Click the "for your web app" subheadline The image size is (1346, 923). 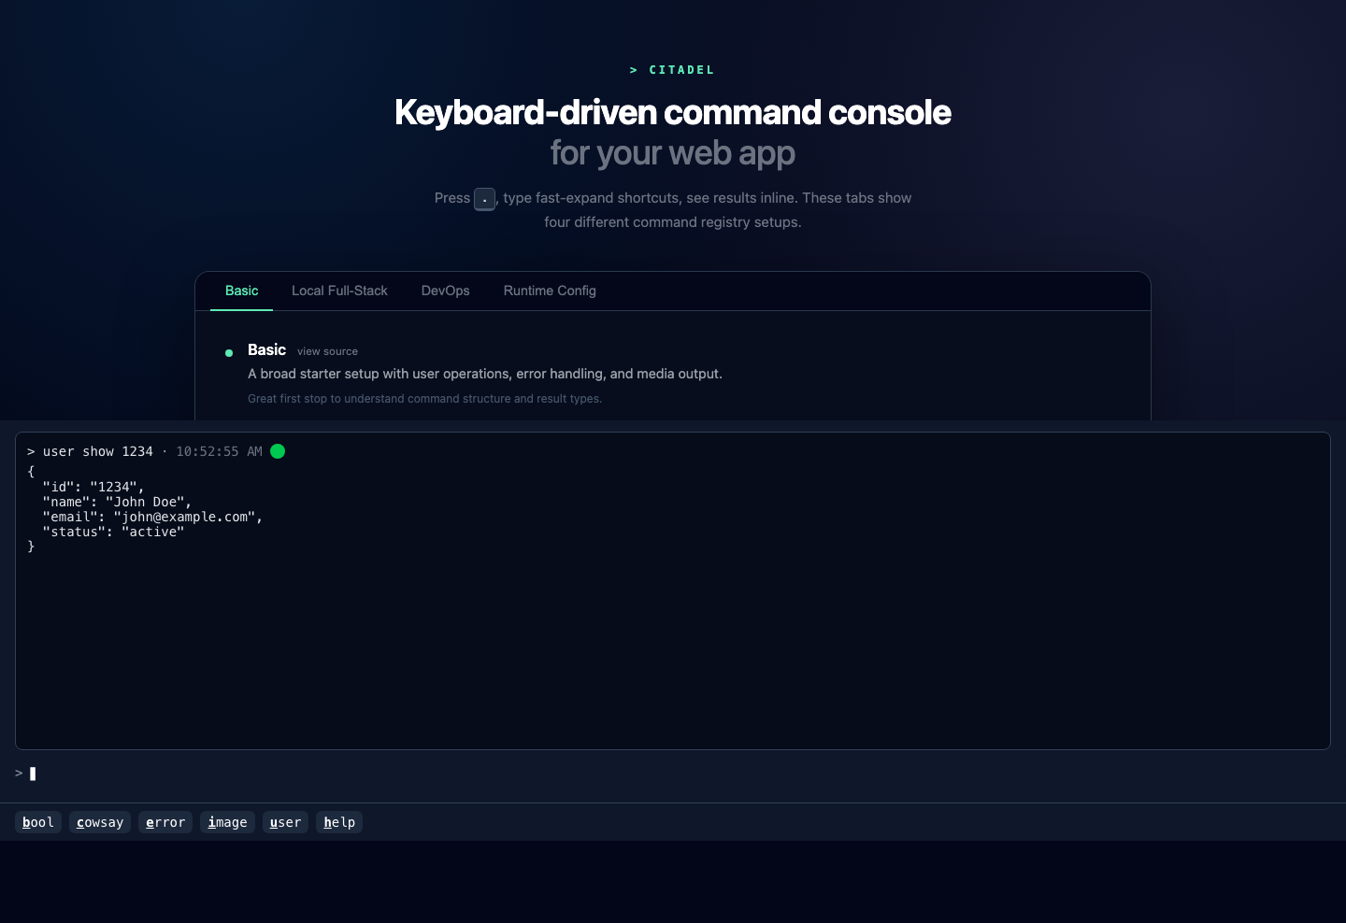[x=673, y=153]
